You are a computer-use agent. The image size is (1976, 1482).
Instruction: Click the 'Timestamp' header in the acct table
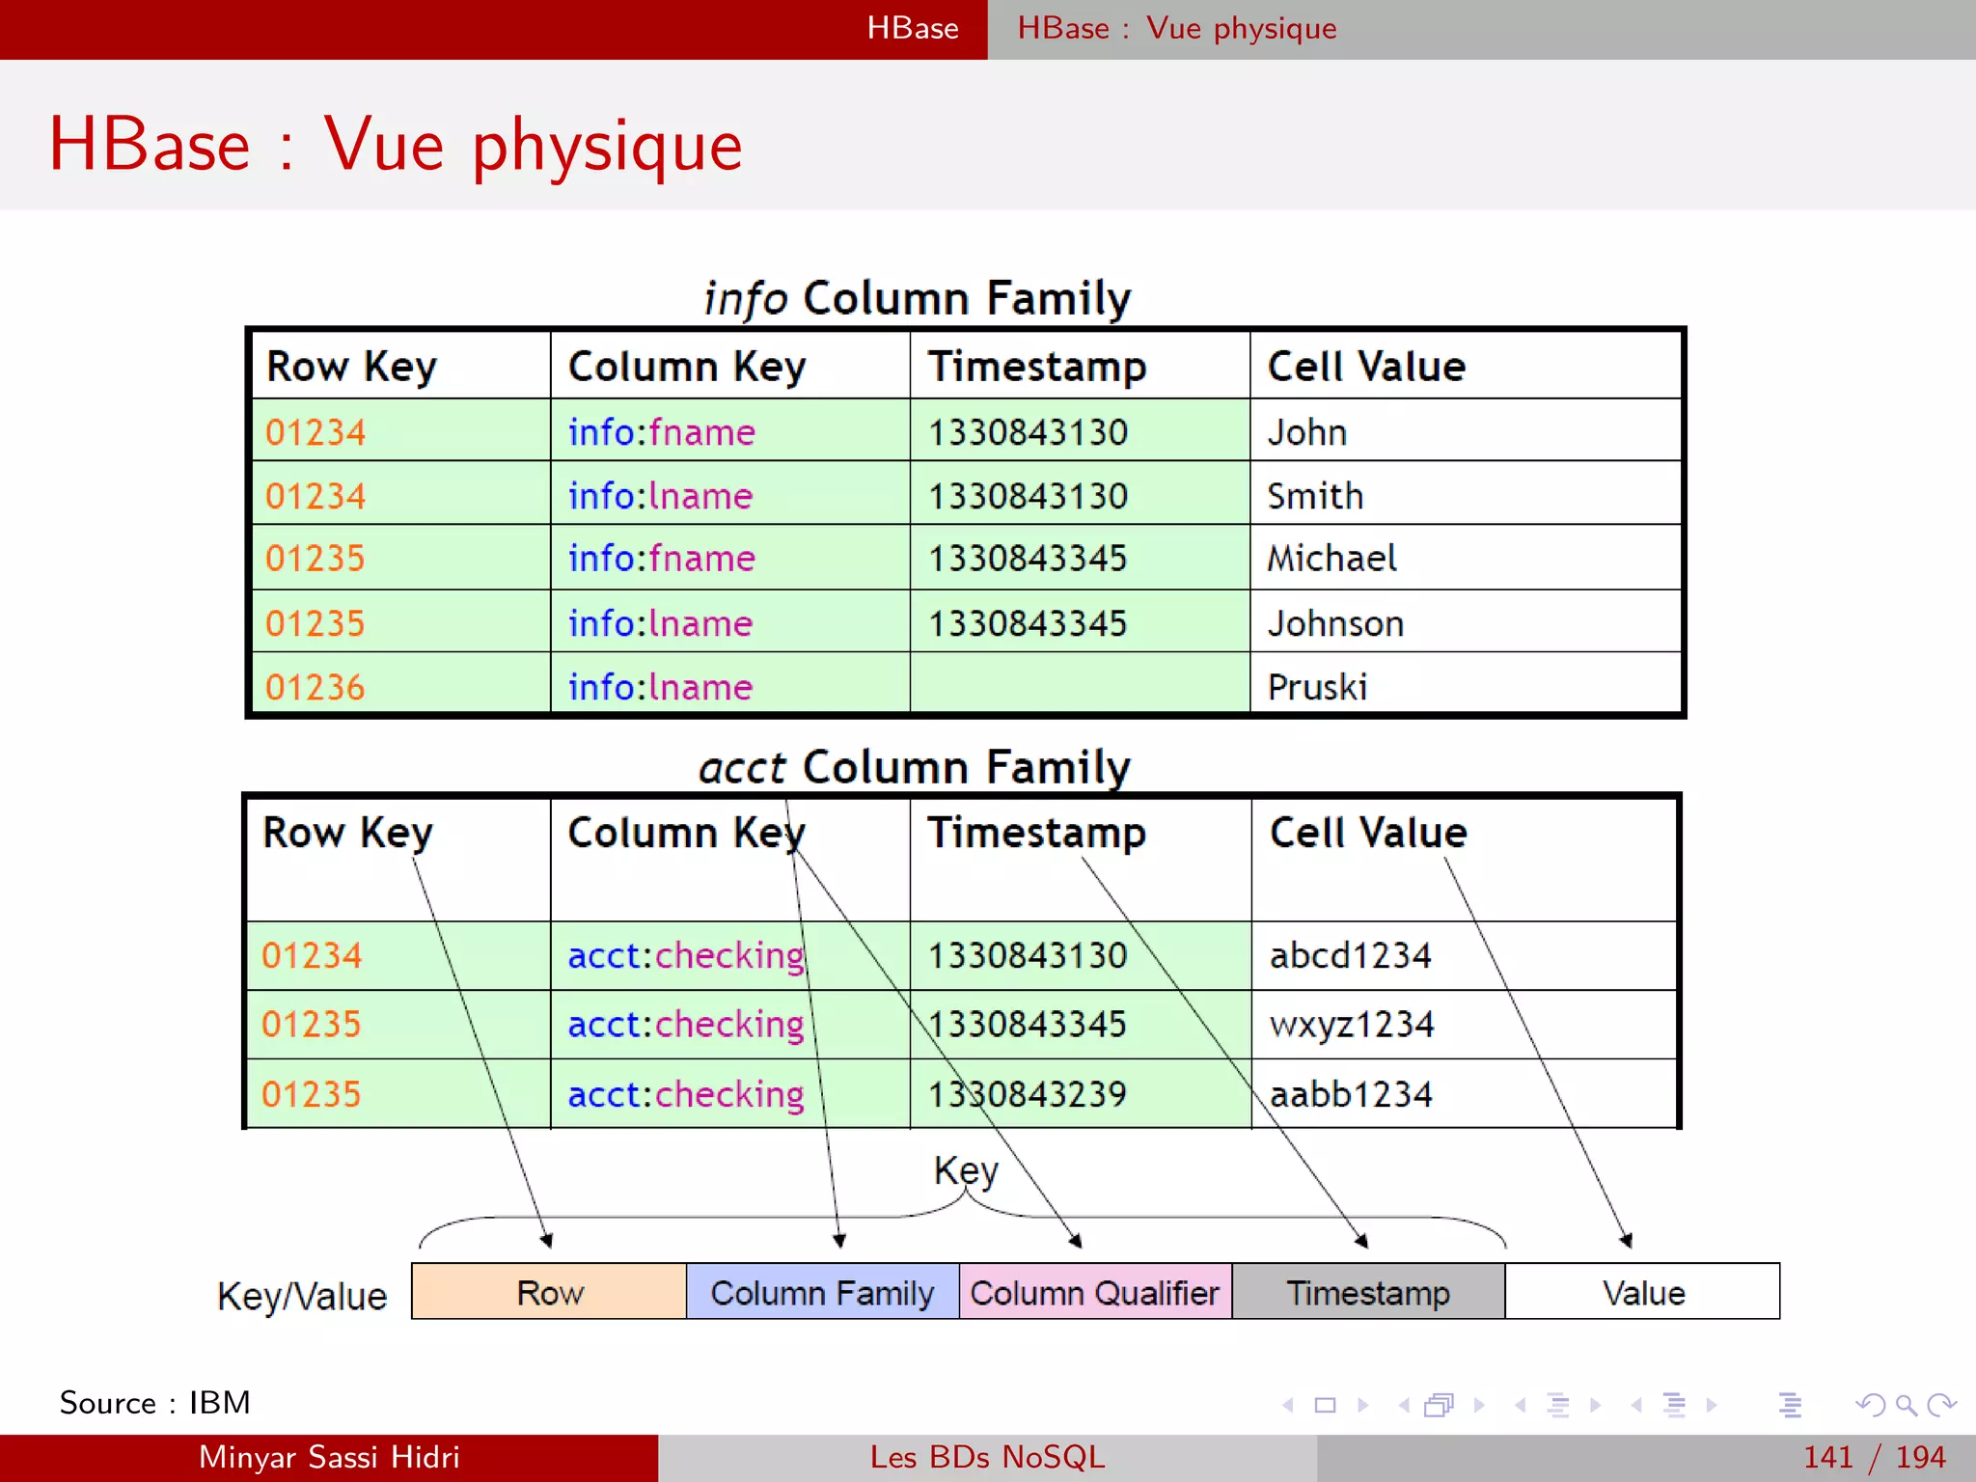[1037, 834]
